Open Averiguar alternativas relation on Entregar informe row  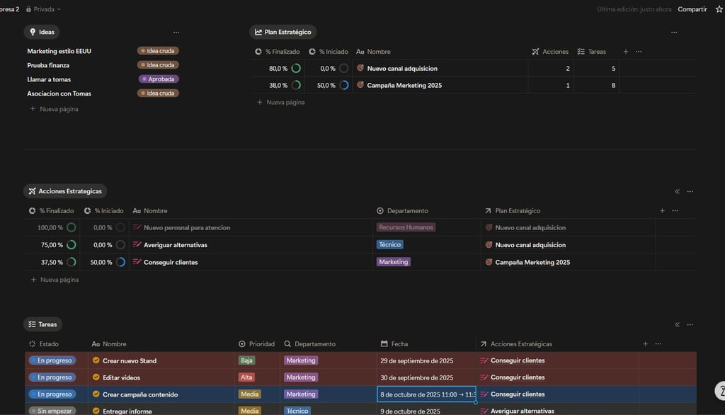point(522,411)
